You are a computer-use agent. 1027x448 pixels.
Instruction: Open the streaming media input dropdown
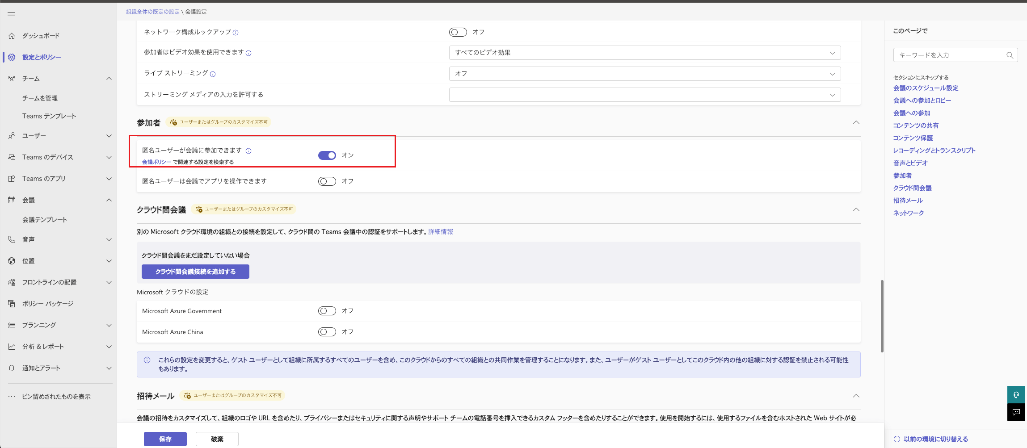pos(645,95)
